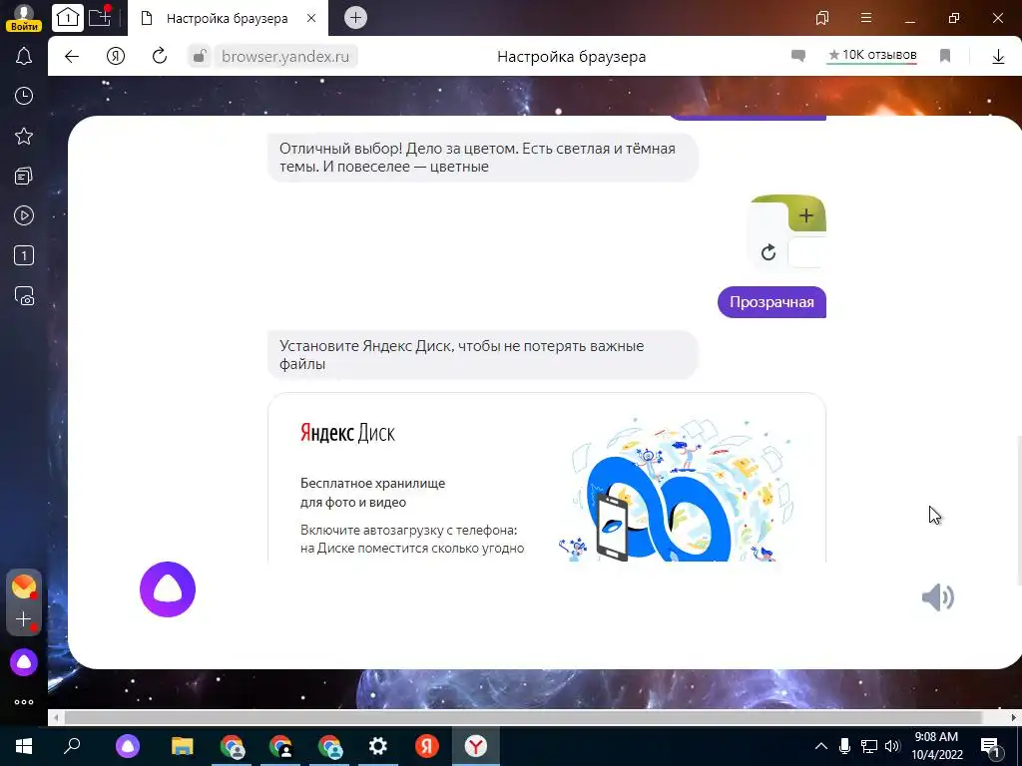Open the downloads arrow icon
This screenshot has width=1022, height=766.
998,57
